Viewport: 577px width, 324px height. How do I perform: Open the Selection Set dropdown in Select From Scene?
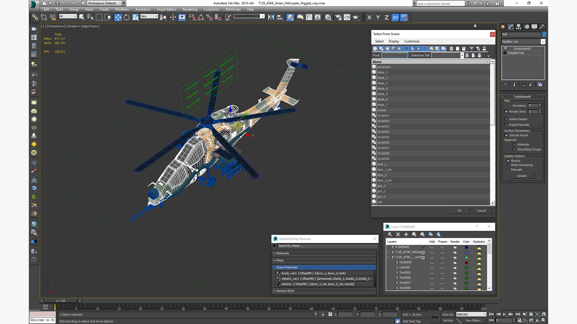[462, 55]
